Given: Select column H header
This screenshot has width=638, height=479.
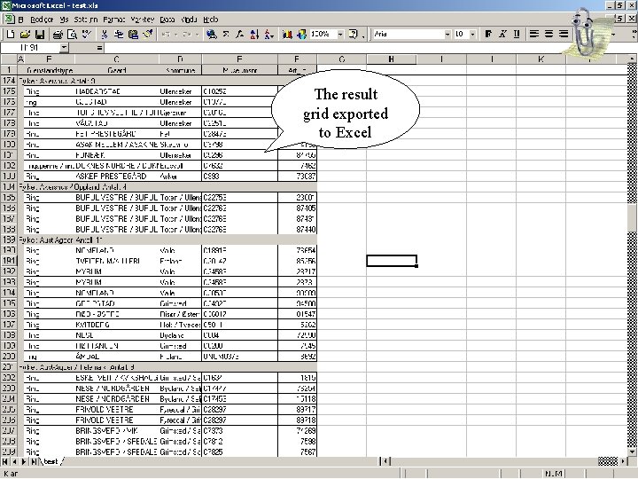Looking at the screenshot, I should [x=391, y=59].
